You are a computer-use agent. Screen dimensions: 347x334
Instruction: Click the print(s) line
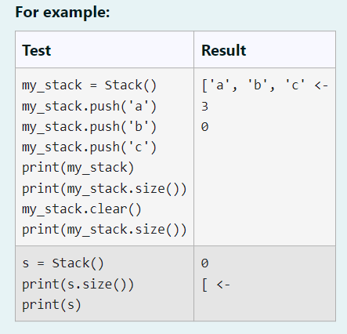point(52,304)
